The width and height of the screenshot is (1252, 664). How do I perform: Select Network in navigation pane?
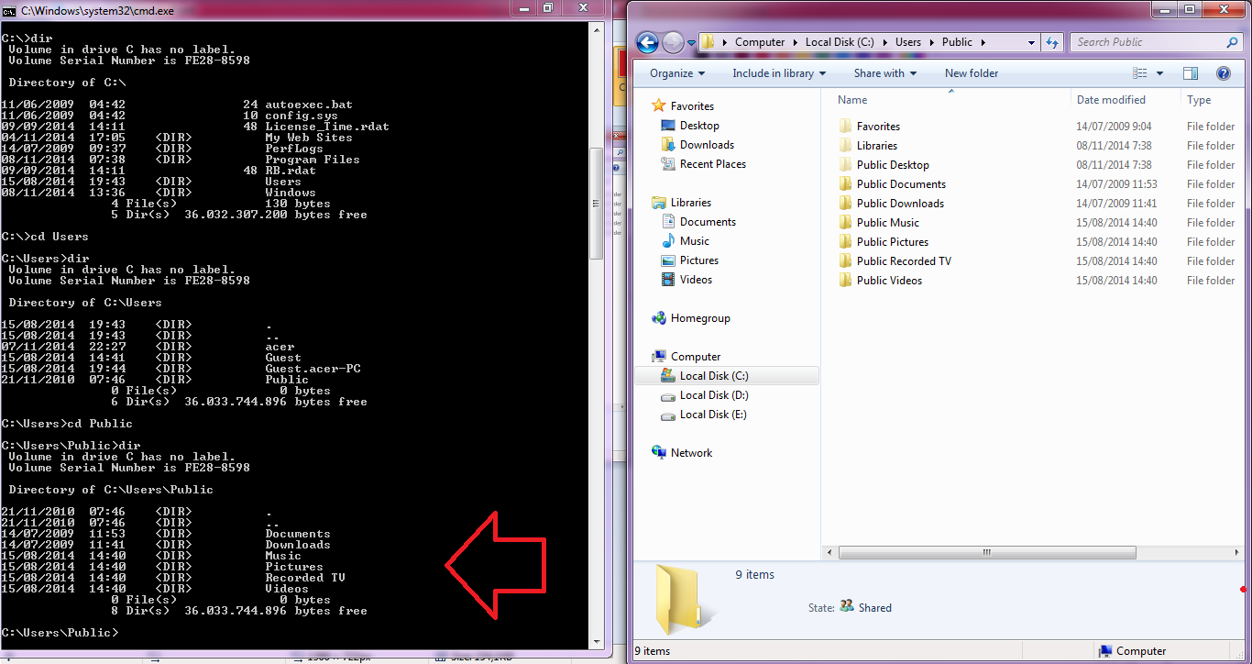tap(691, 453)
